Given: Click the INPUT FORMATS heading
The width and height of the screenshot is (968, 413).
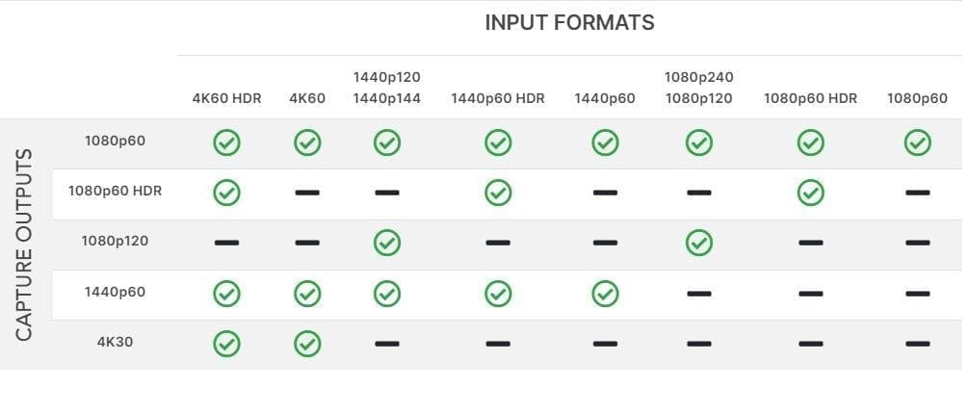Looking at the screenshot, I should [x=569, y=23].
